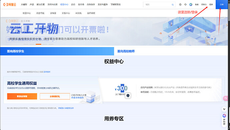
Task: Switch to 面向高校教师 tab
Action: click(171, 51)
